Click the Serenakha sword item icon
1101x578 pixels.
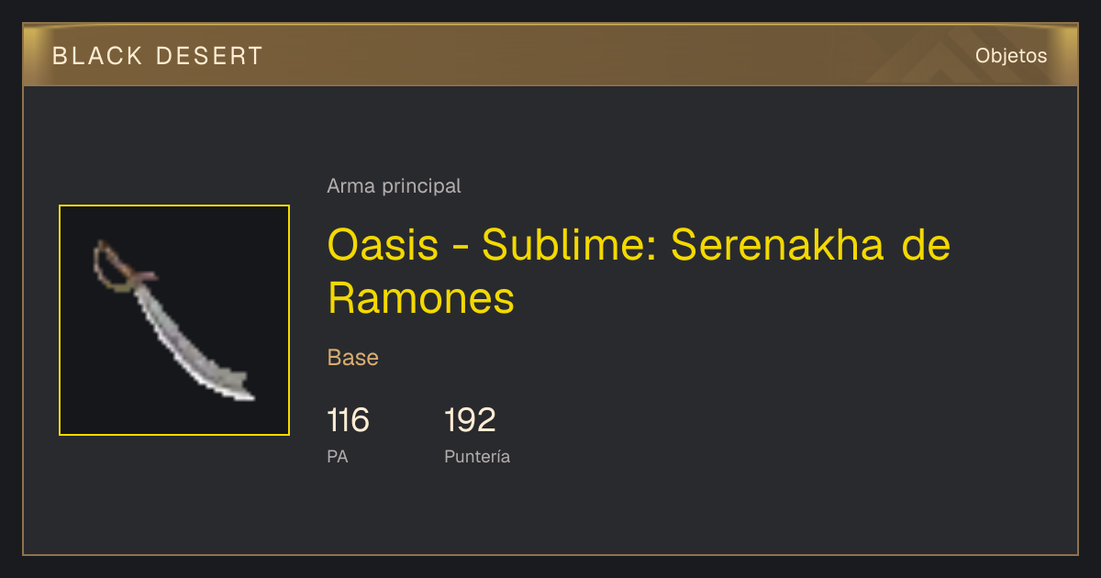coord(174,320)
